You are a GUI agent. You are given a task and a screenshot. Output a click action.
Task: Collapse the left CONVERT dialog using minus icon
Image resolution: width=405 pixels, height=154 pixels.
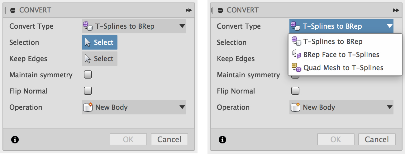tap(13, 10)
